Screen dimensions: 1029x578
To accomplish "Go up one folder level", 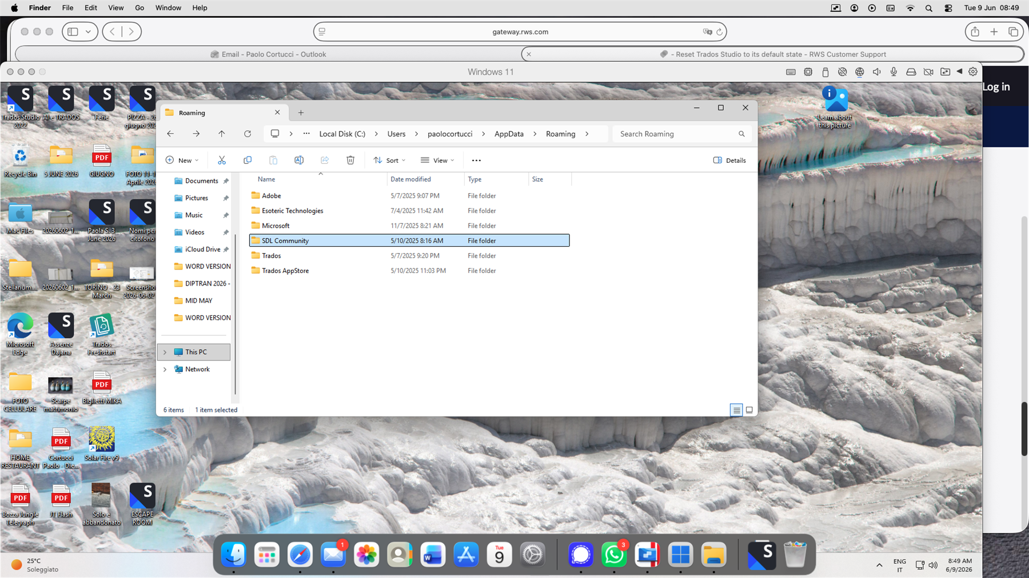I will click(x=222, y=134).
